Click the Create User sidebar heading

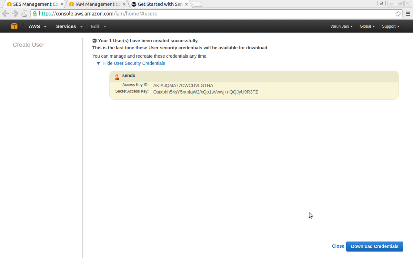tap(28, 45)
